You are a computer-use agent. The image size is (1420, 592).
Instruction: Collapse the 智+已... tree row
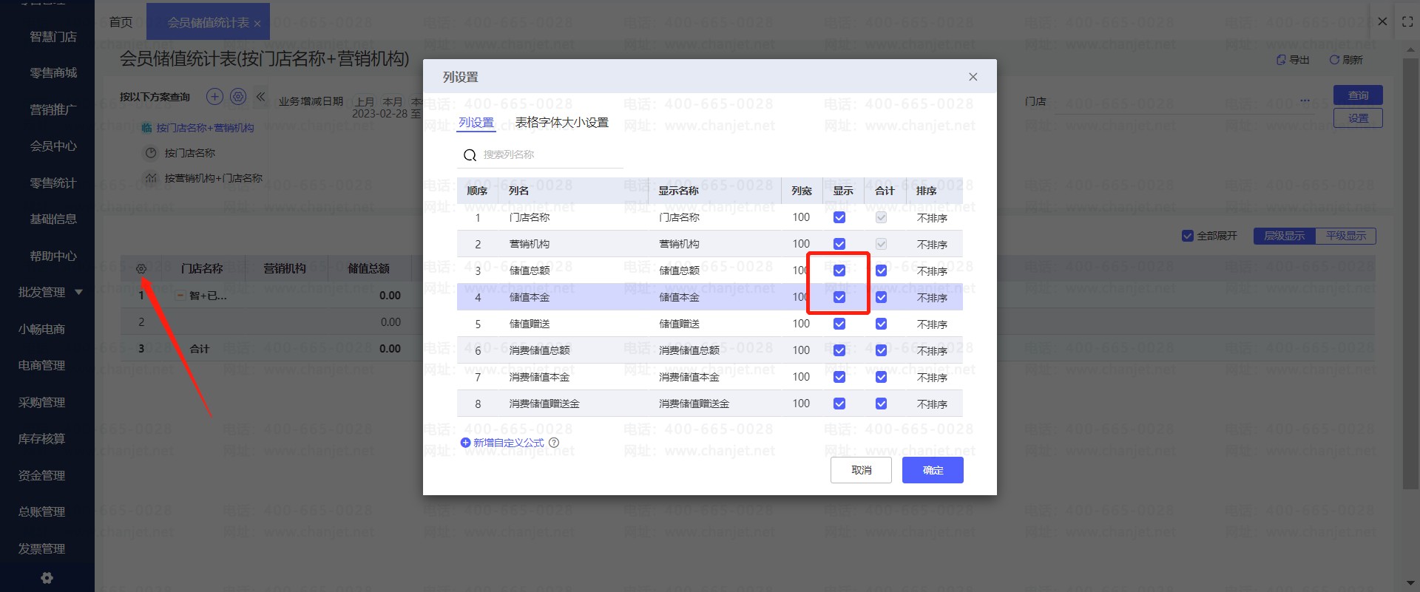pyautogui.click(x=180, y=296)
